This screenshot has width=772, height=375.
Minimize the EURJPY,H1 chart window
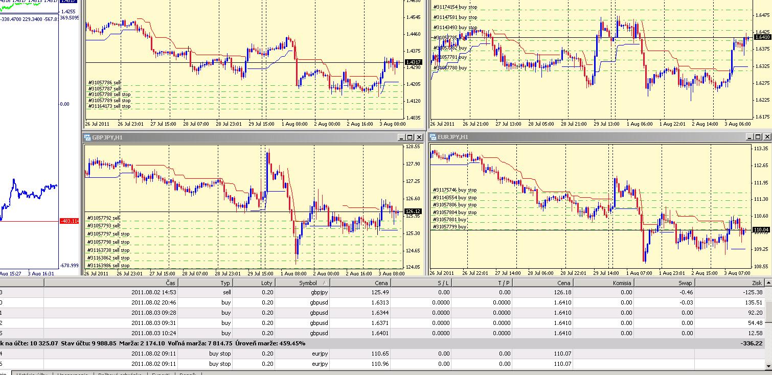pyautogui.click(x=750, y=137)
